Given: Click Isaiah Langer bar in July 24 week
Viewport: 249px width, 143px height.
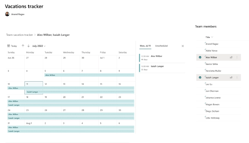Looking at the screenshot, I should pos(71,118).
